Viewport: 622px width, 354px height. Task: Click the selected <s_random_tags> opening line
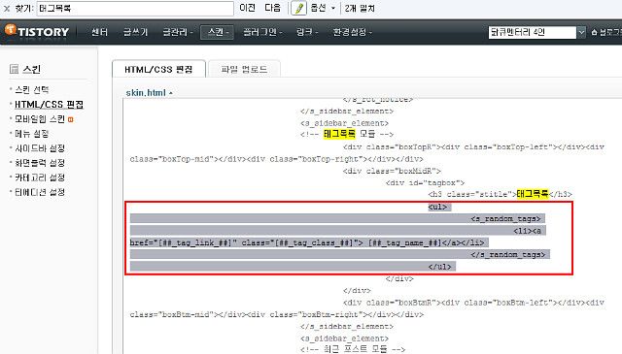pyautogui.click(x=505, y=218)
